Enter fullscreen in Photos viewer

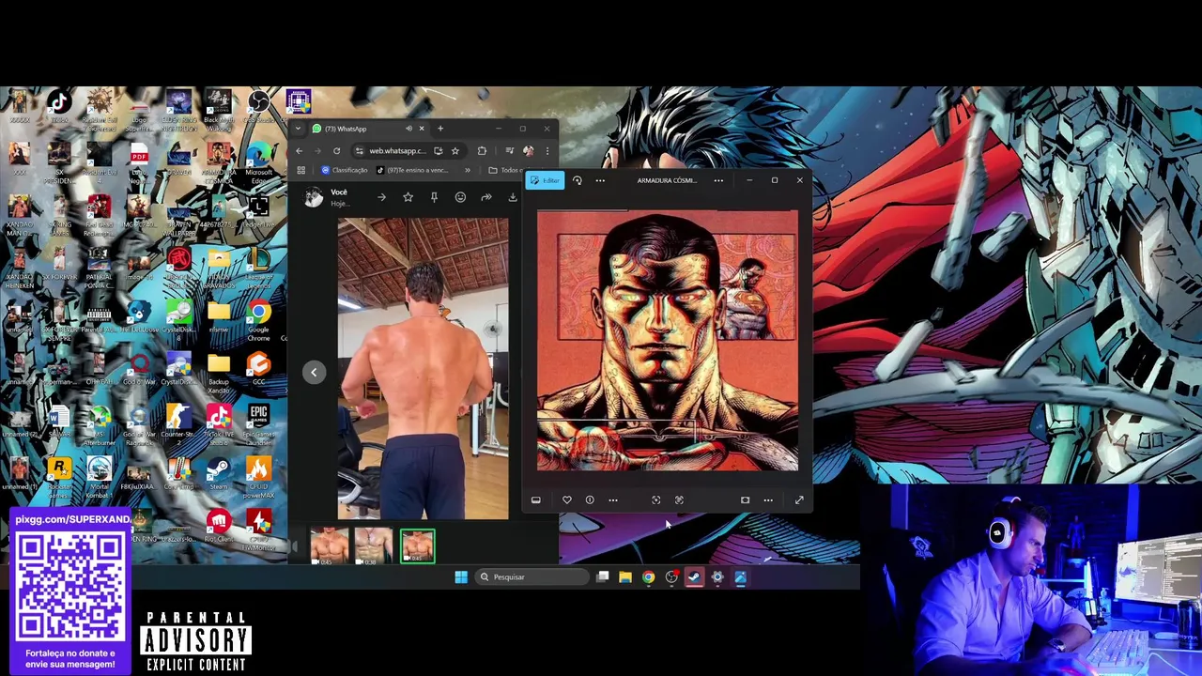click(799, 500)
